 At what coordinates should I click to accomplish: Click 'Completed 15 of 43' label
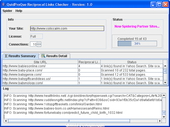tap(132, 39)
